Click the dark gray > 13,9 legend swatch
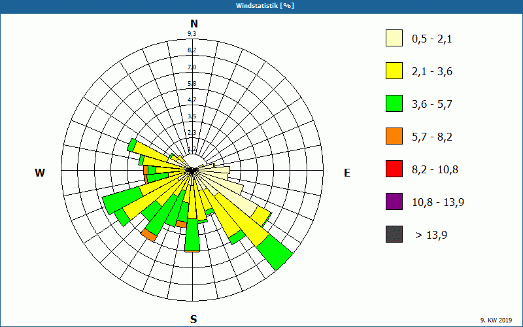Image resolution: width=523 pixels, height=327 pixels. (394, 234)
